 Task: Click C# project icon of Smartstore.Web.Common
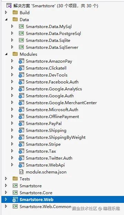pyautogui.click(x=15, y=206)
